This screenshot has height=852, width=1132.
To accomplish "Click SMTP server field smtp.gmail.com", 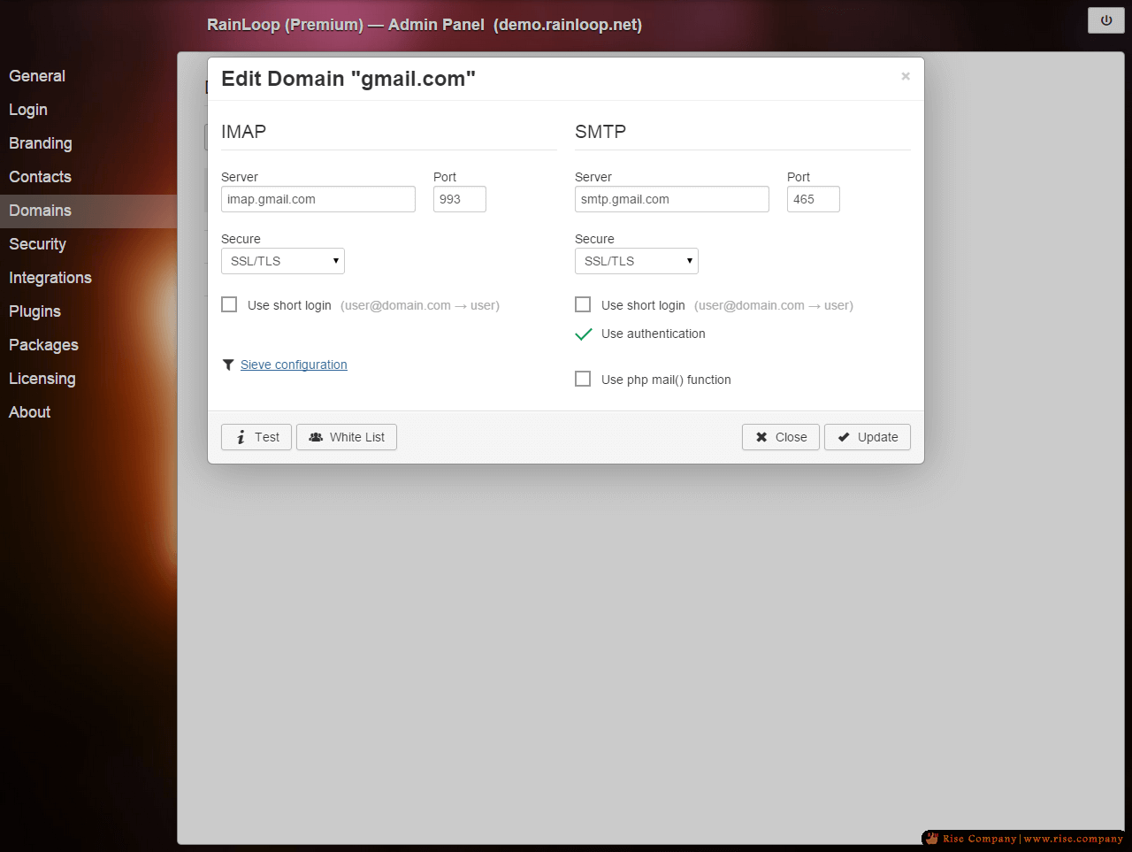I will point(672,199).
